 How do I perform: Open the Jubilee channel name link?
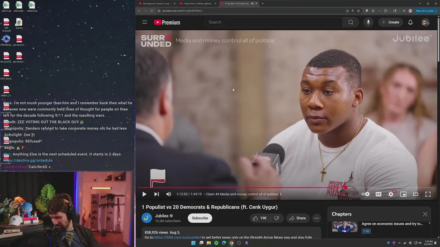[162, 216]
